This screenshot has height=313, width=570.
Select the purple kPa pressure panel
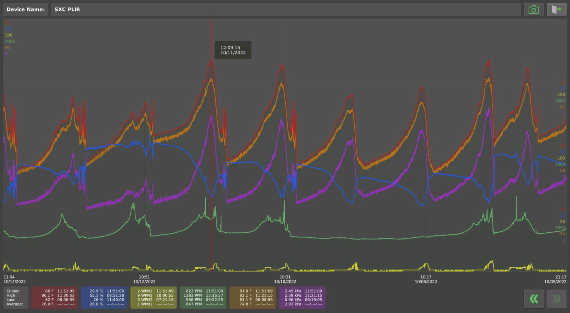tap(302, 298)
